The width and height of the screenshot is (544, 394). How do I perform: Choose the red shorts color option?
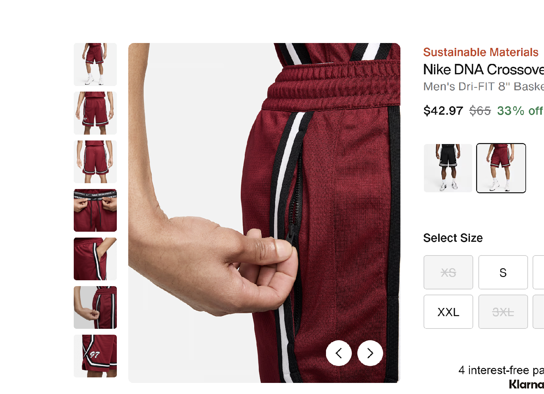click(x=501, y=168)
